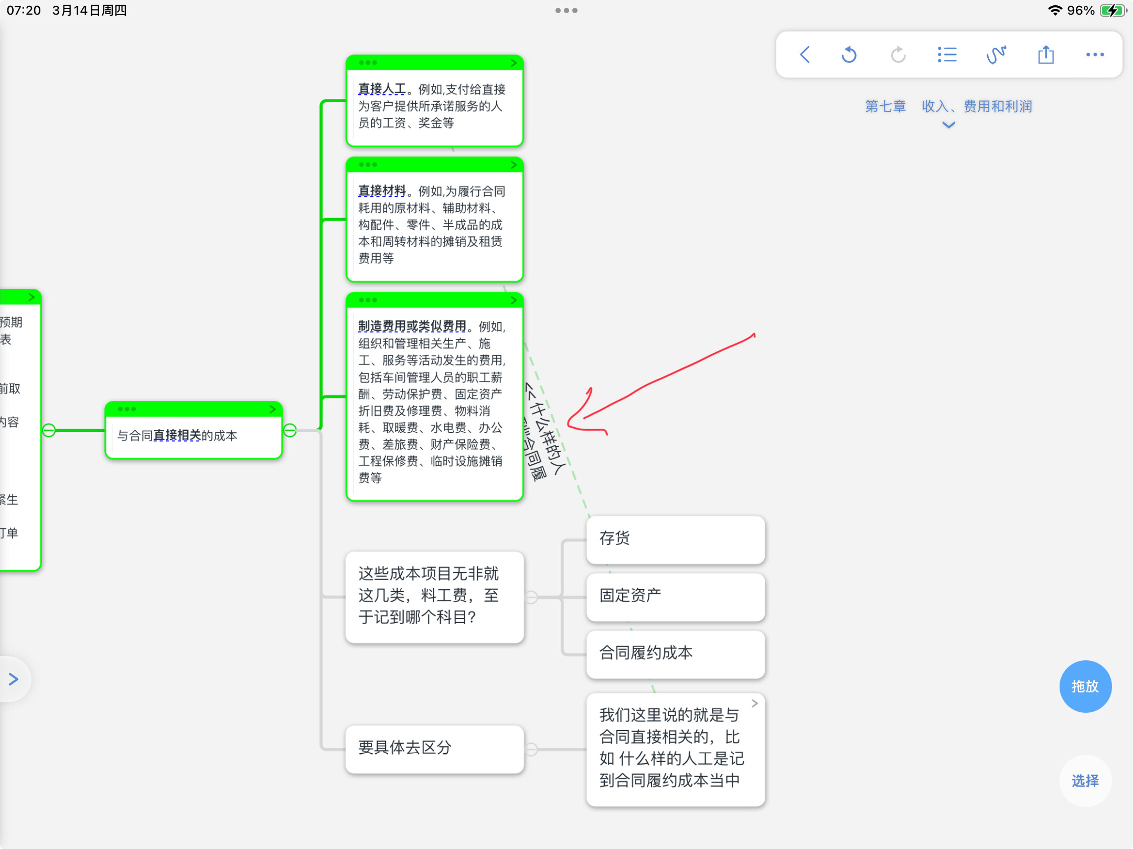Open detail arrow on 直接材料 node

click(513, 165)
